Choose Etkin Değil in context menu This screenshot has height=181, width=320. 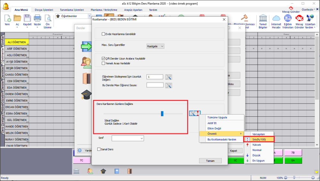point(222,128)
